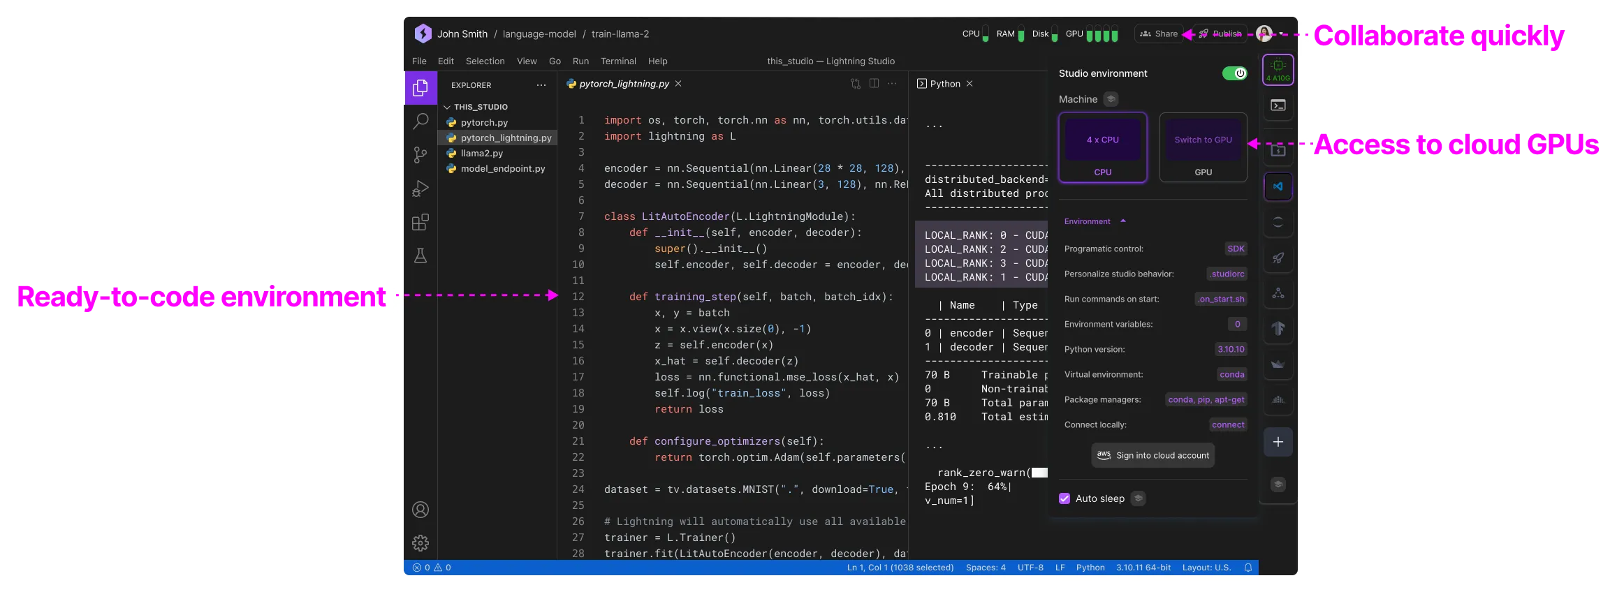This screenshot has width=1617, height=592.
Task: Click the split editor icon in editor toolbar
Action: tap(874, 84)
